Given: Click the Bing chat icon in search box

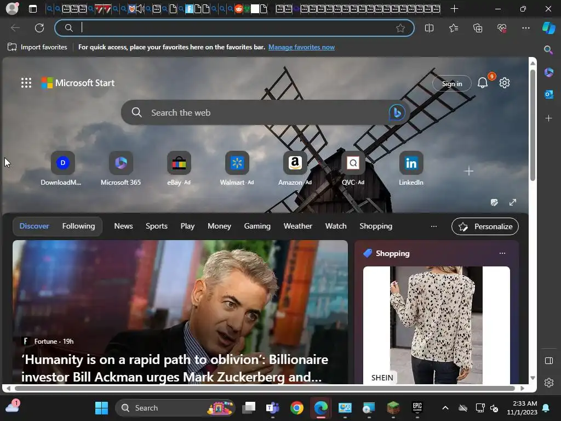Looking at the screenshot, I should (397, 112).
